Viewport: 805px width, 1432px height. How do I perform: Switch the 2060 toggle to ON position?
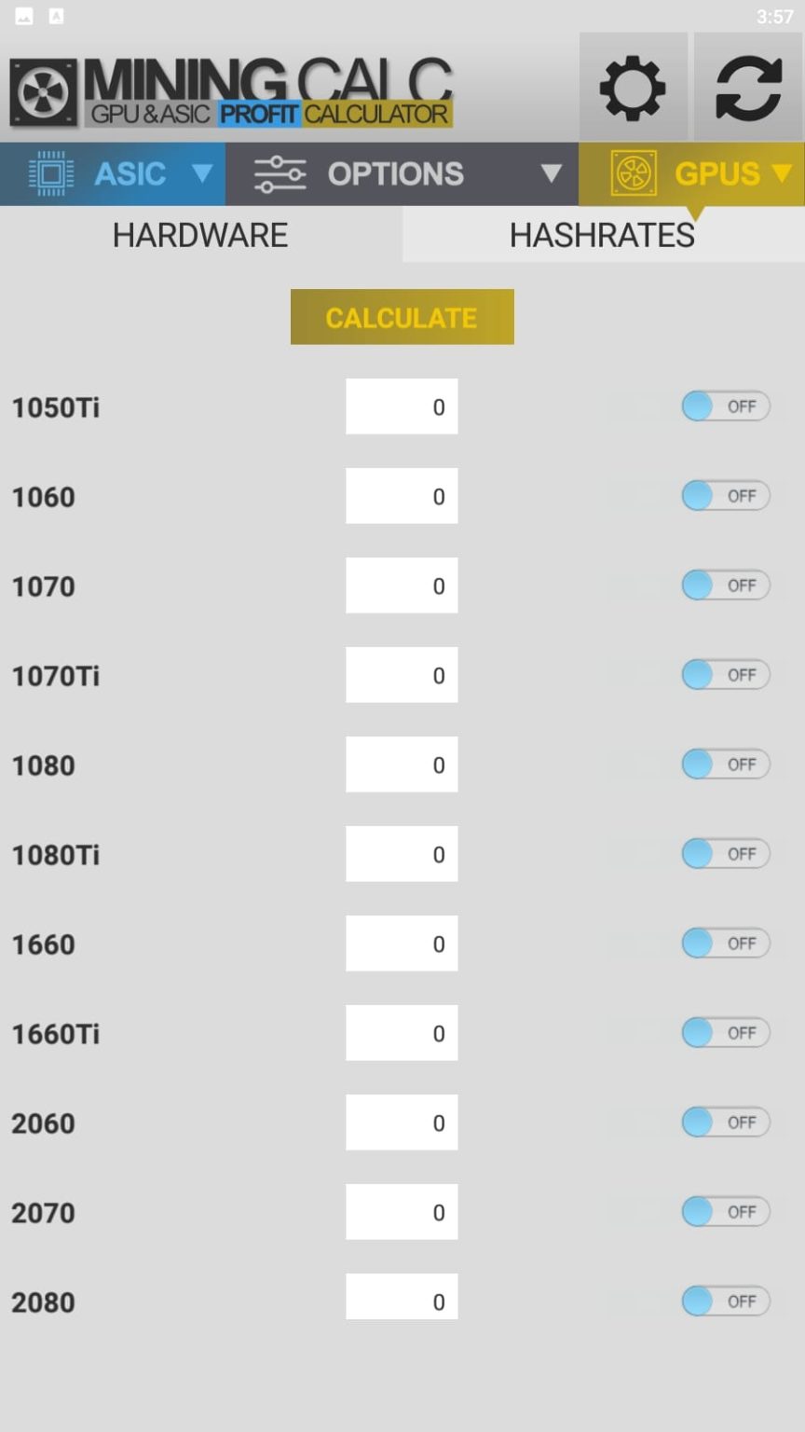tap(726, 1122)
